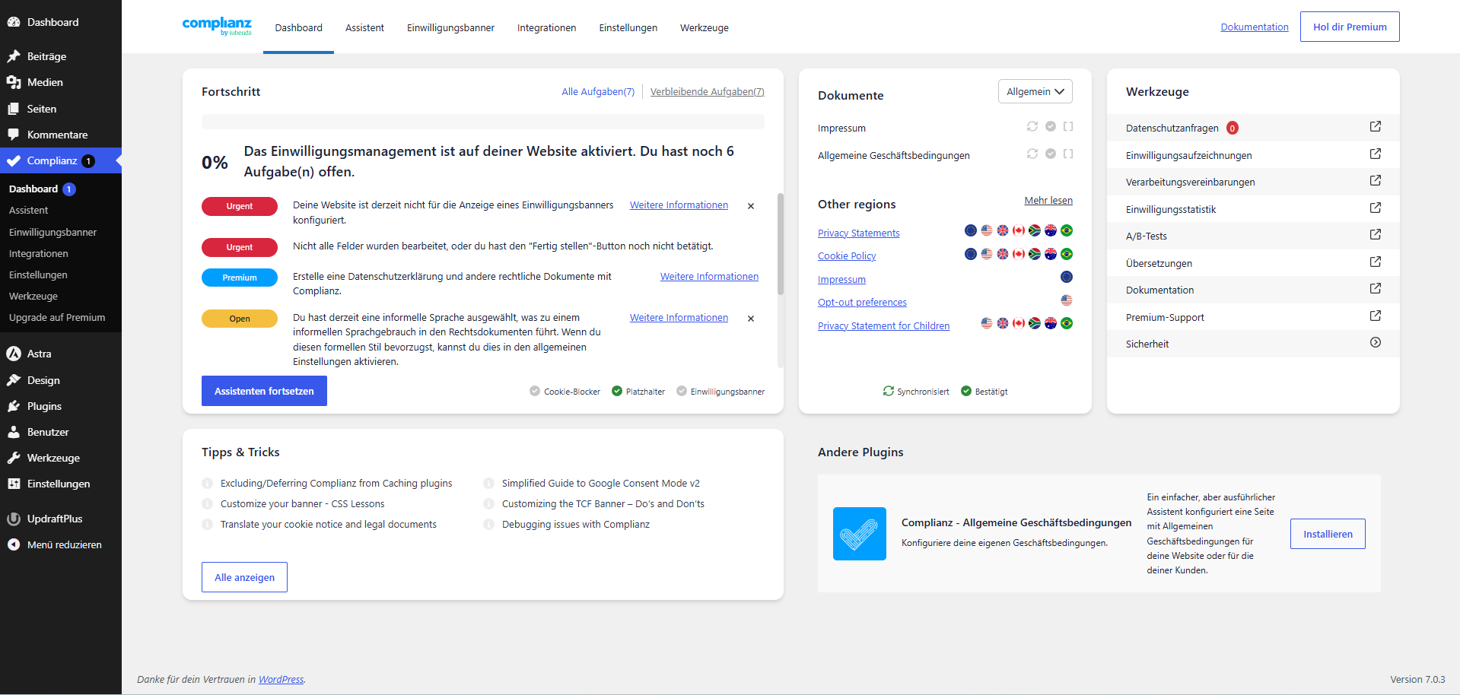Show Verbleibende Aufgaben(7) filter

click(x=707, y=91)
